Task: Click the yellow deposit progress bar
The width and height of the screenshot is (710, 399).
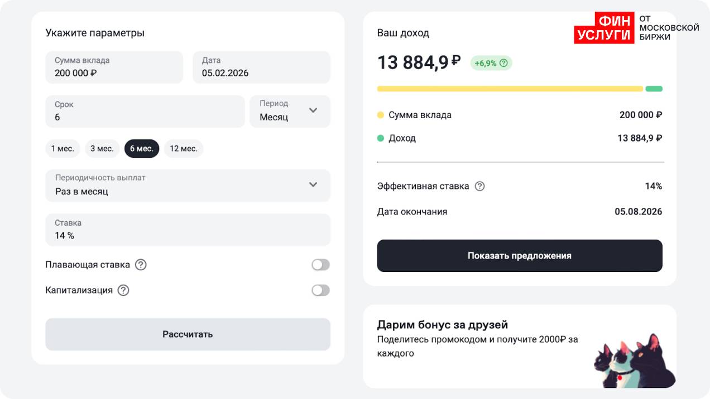Action: pyautogui.click(x=510, y=89)
